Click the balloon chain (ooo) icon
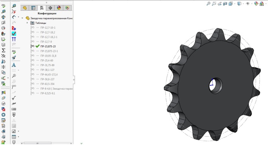Image resolution: width=268 pixels, height=145 pixels. point(14,87)
